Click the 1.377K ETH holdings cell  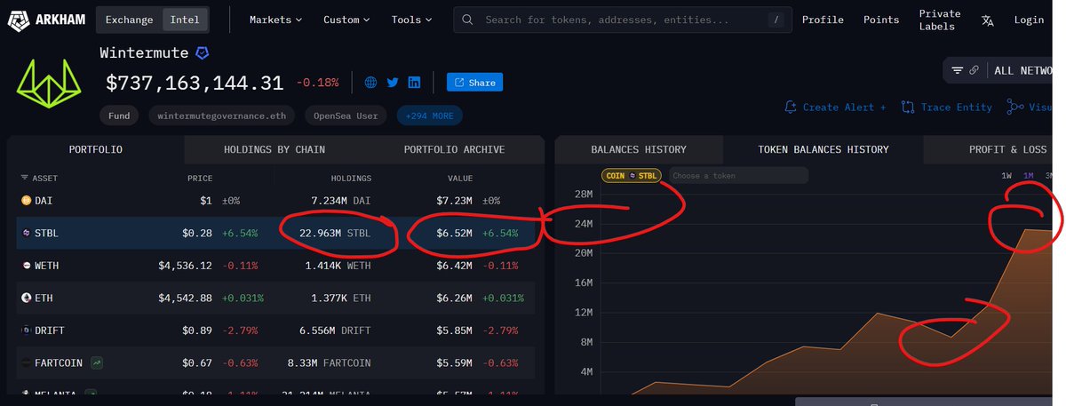341,298
